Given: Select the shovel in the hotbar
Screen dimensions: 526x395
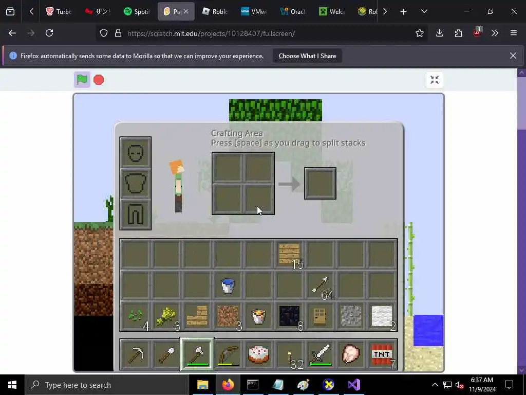Looking at the screenshot, I should (x=166, y=355).
